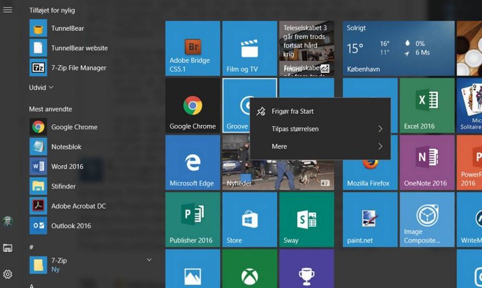Open the Store tile

250,220
